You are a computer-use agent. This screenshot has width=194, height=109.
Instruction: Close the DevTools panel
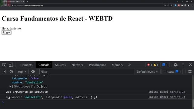(x=190, y=65)
